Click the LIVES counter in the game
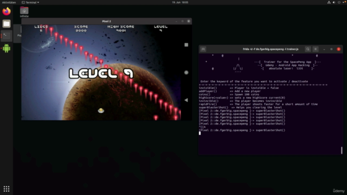347x195 pixels. pyautogui.click(x=41, y=28)
